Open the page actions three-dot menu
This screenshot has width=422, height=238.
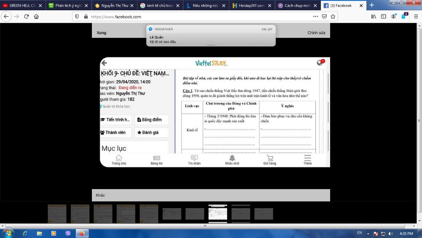(315, 16)
